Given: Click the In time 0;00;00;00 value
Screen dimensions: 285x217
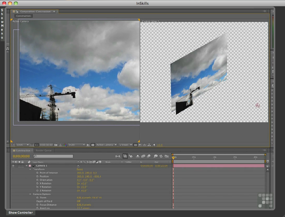Looking at the screenshot, I should coord(147,166).
